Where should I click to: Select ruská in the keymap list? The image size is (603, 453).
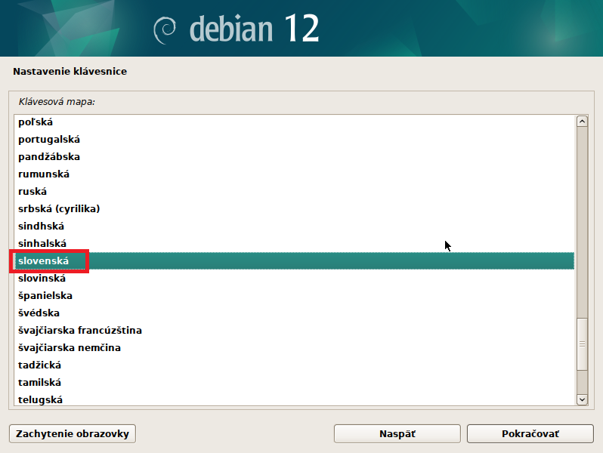(32, 192)
